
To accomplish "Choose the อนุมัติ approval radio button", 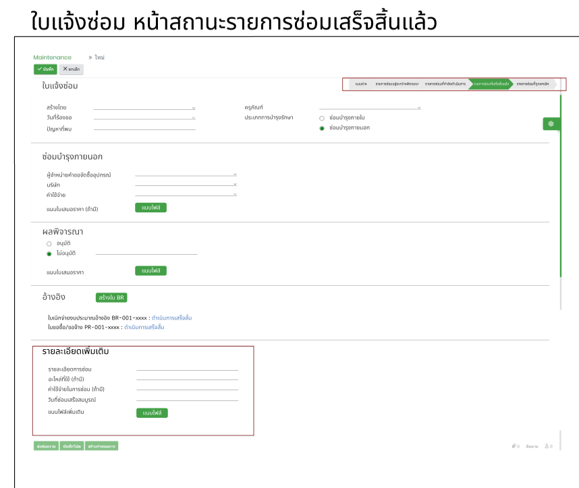I will [x=49, y=243].
